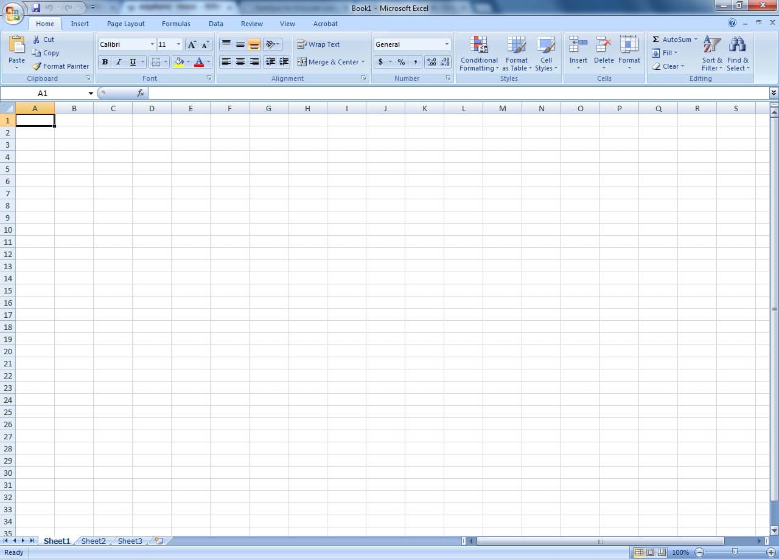The height and width of the screenshot is (559, 779).
Task: Click the Insert Function fx button
Action: click(x=141, y=92)
